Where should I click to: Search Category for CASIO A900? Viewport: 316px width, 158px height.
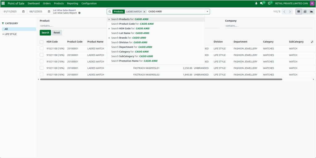(156, 52)
